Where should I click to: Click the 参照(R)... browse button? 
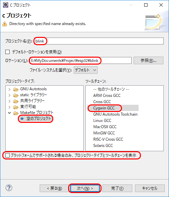pos(148,61)
